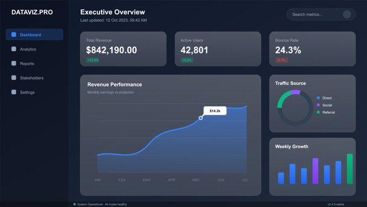Click the MAR axis label
Image resolution: width=367 pixels, height=207 pixels.
coord(147,180)
